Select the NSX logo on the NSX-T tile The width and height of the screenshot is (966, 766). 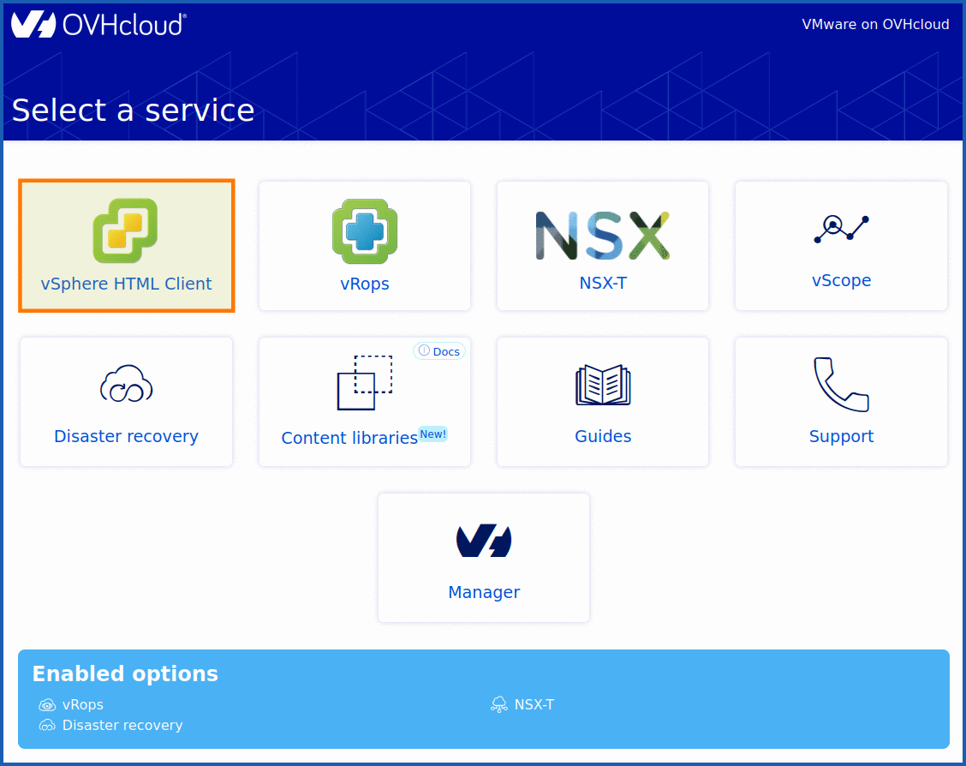(x=602, y=233)
